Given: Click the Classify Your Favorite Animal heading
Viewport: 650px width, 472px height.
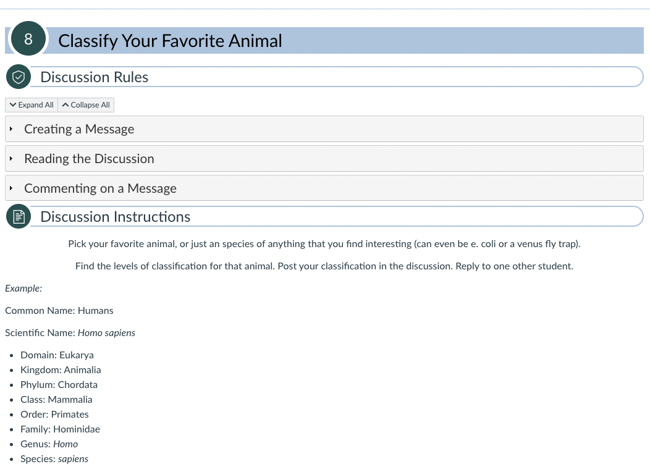Looking at the screenshot, I should [x=170, y=41].
